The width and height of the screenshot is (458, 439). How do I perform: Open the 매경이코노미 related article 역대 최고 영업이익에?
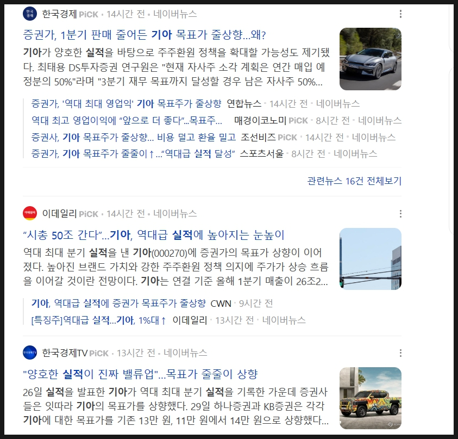pos(127,120)
